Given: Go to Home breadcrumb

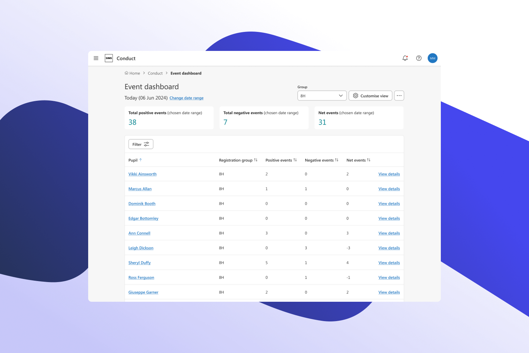Looking at the screenshot, I should tap(133, 73).
